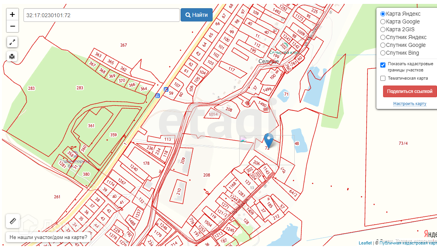Open Публичная кадастровая карта link
The width and height of the screenshot is (437, 248).
pos(408,243)
